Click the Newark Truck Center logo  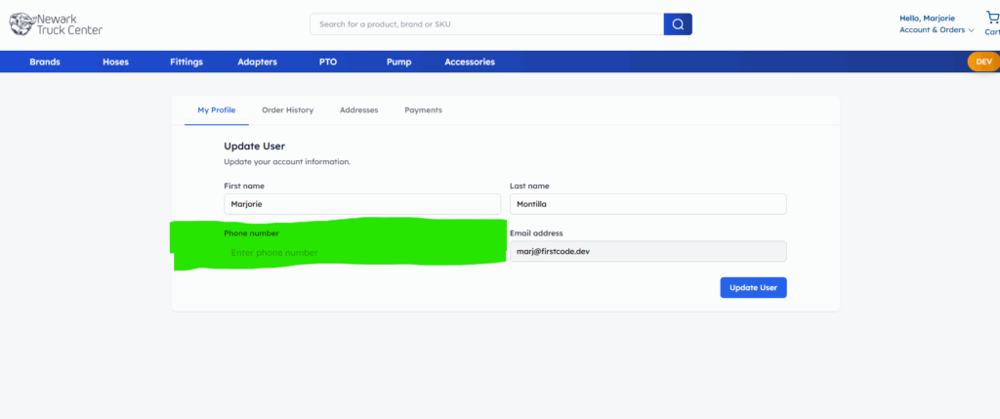[56, 23]
